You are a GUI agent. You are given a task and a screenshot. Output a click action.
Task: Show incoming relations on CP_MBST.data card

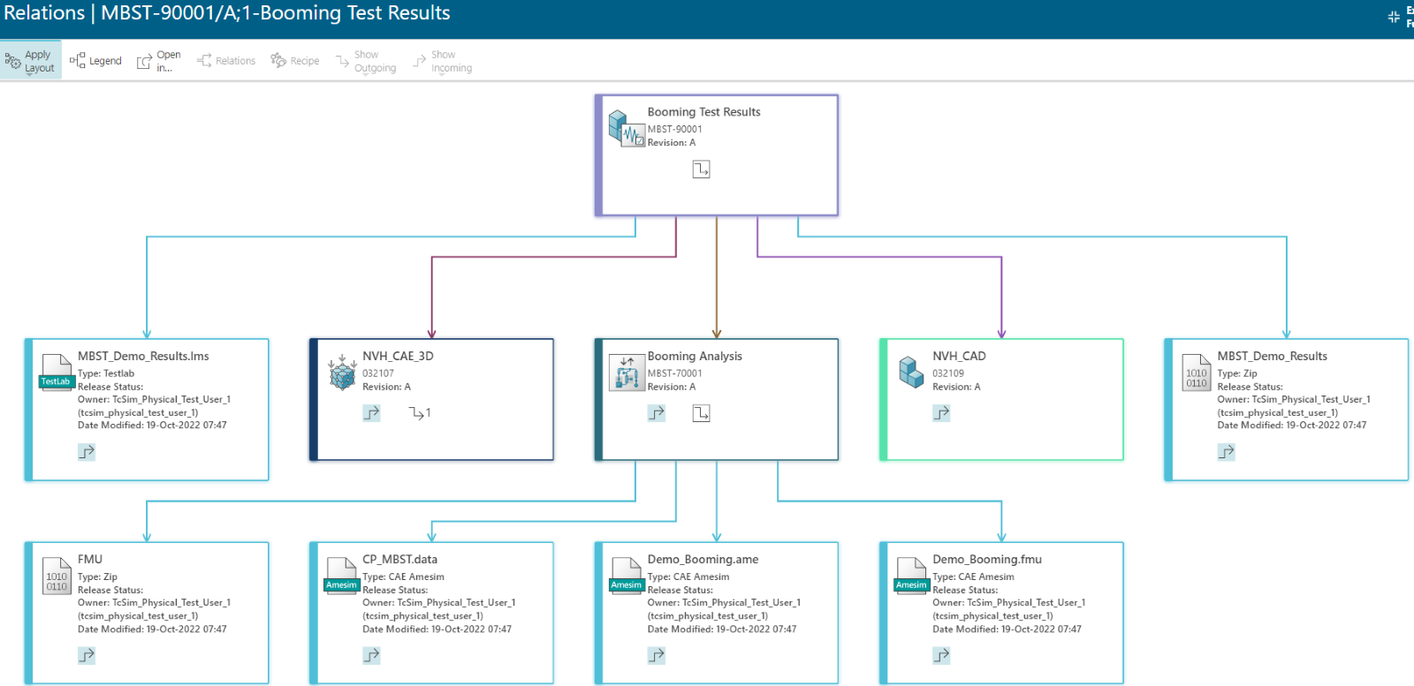point(371,655)
